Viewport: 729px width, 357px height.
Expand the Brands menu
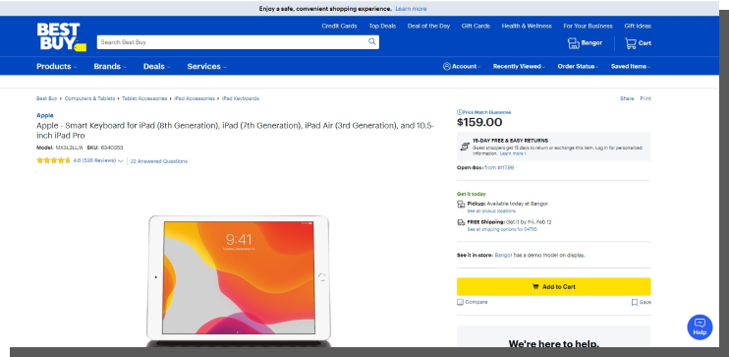(110, 66)
